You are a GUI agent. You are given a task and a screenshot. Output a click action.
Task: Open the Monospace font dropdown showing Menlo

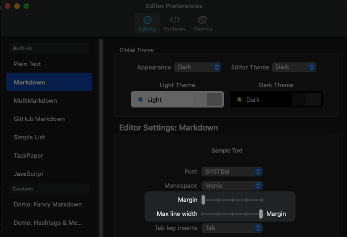tap(232, 186)
